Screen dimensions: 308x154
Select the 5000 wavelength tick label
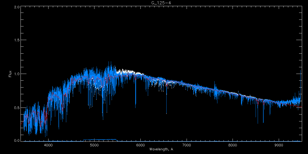pos(94,145)
